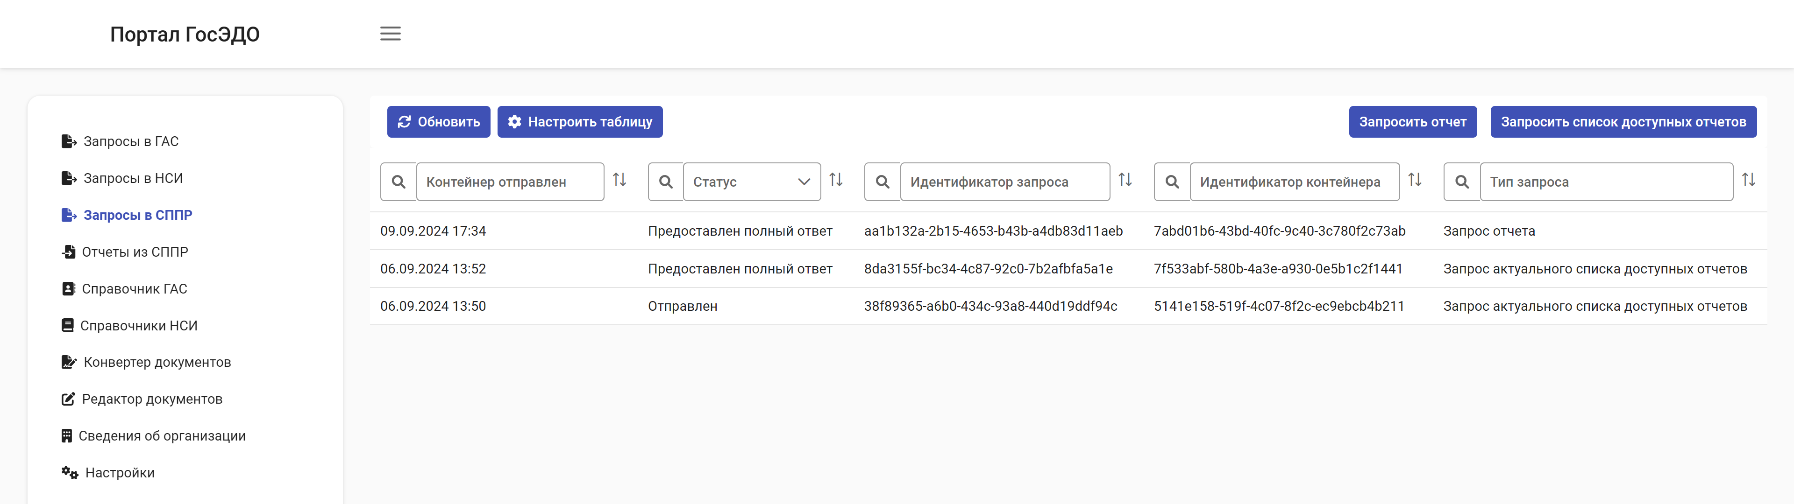This screenshot has width=1794, height=504.
Task: Click the Обновить button
Action: [439, 122]
